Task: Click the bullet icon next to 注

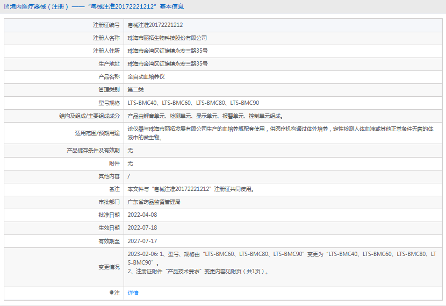Action: pyautogui.click(x=112, y=293)
